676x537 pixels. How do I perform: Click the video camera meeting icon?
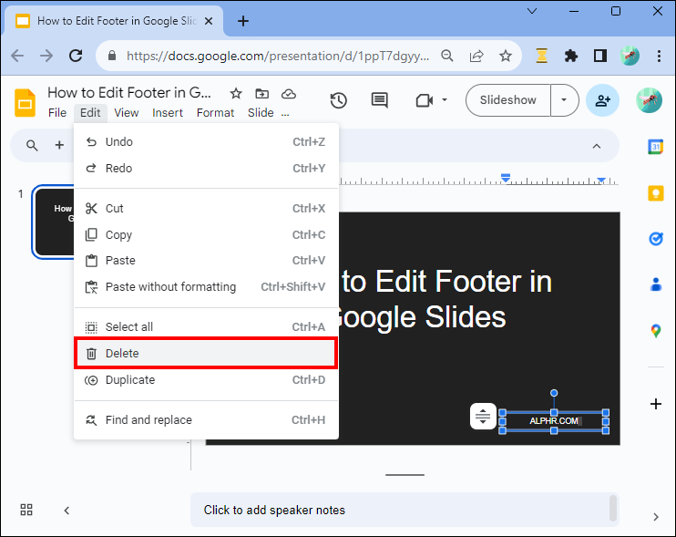[423, 100]
